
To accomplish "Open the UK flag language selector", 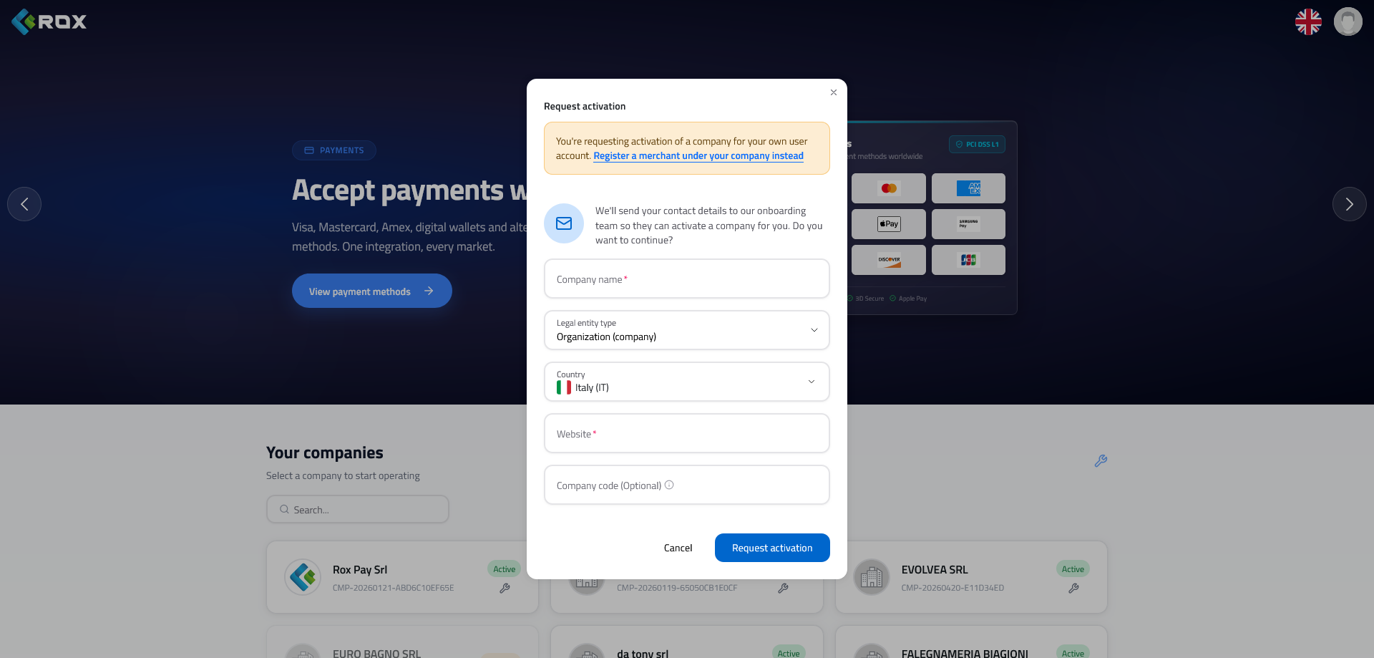I will pos(1308,21).
